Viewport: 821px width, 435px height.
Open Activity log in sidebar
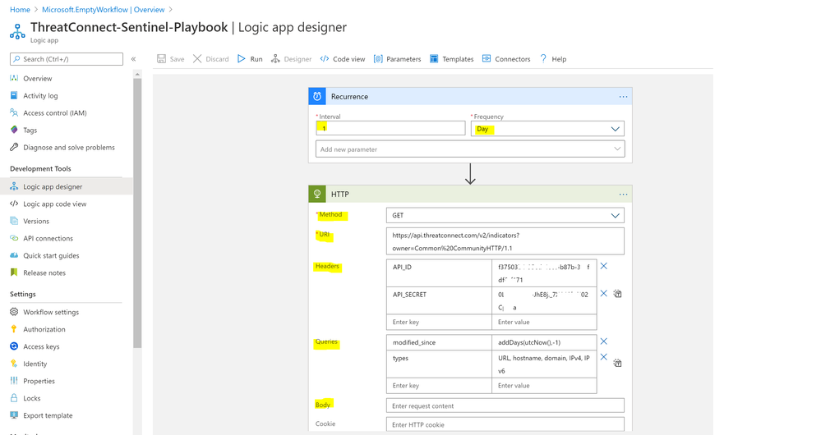(x=40, y=96)
